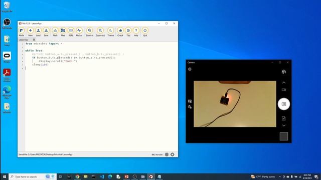
Task: Click the display.scroll("Ouch!") line
Action: pyautogui.click(x=58, y=61)
